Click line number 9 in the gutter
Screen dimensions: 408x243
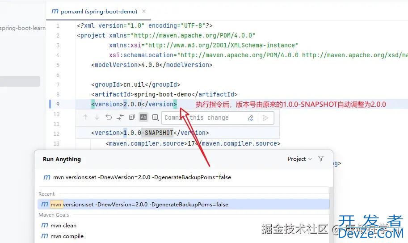(x=58, y=105)
